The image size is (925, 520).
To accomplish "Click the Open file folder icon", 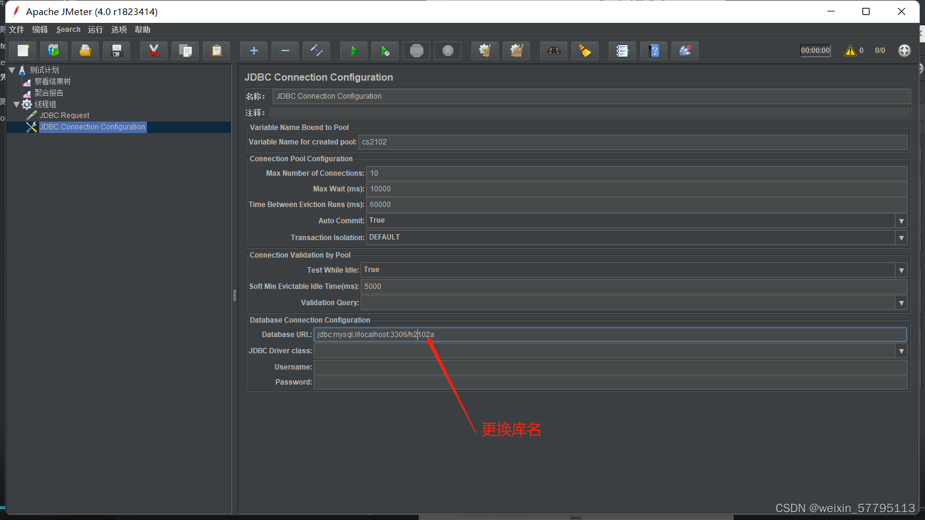I will [86, 51].
